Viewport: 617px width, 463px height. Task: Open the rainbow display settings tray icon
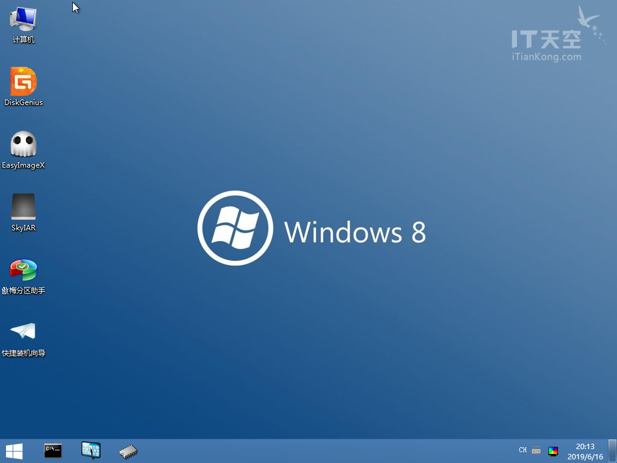[x=553, y=451]
